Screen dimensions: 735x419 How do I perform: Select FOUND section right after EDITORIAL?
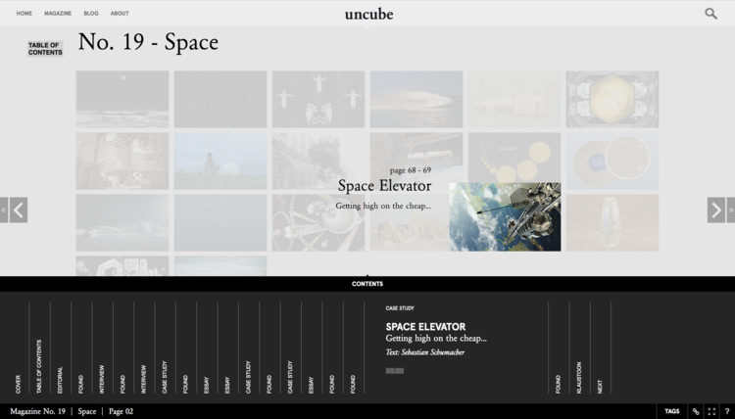(81, 385)
